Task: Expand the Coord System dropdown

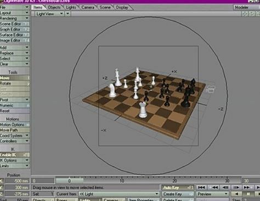Action: 15,136
